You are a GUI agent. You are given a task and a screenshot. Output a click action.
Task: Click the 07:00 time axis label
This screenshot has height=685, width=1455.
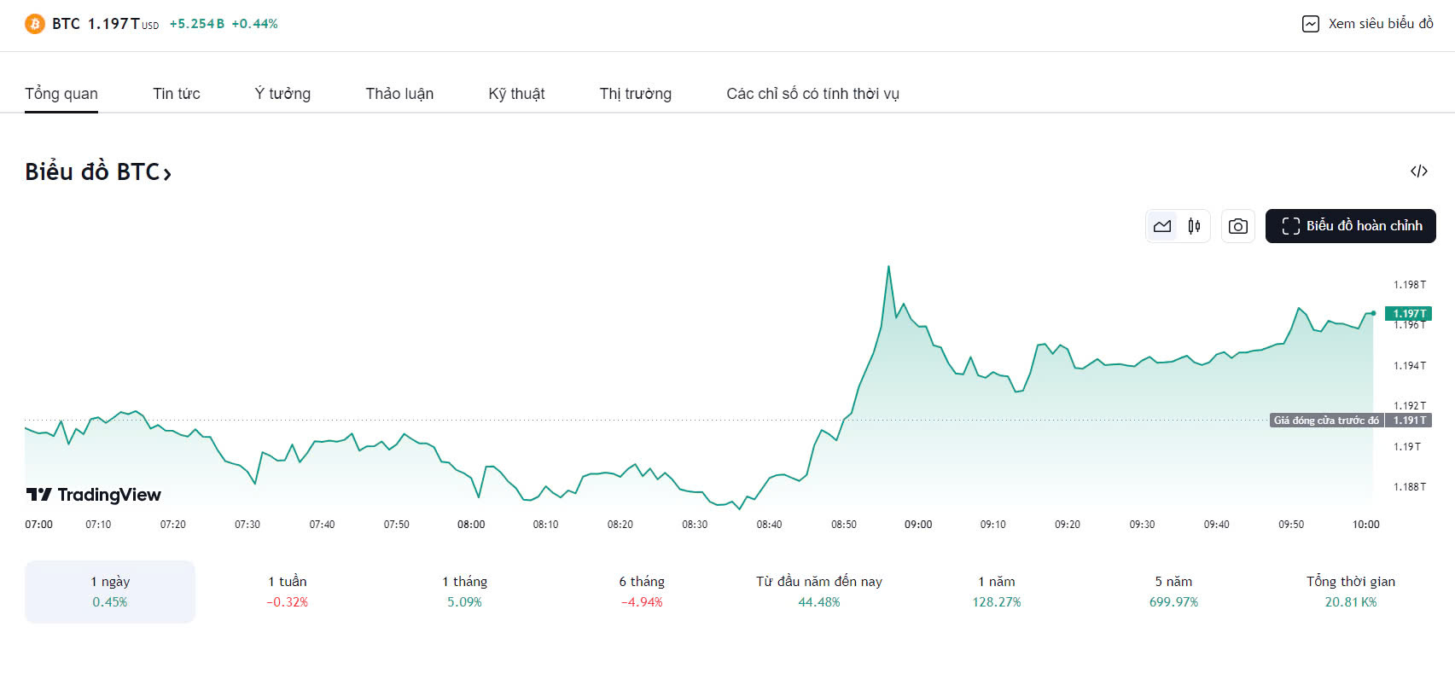pyautogui.click(x=39, y=525)
